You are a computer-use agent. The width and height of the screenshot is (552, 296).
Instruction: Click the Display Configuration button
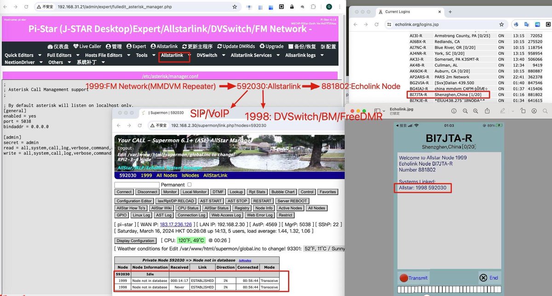click(x=135, y=241)
